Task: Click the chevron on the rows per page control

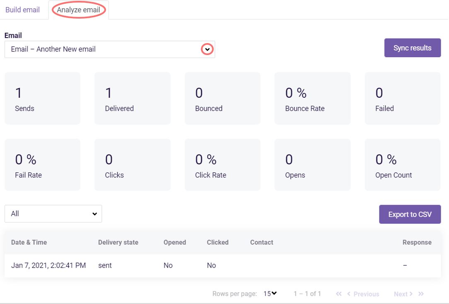Action: [274, 293]
